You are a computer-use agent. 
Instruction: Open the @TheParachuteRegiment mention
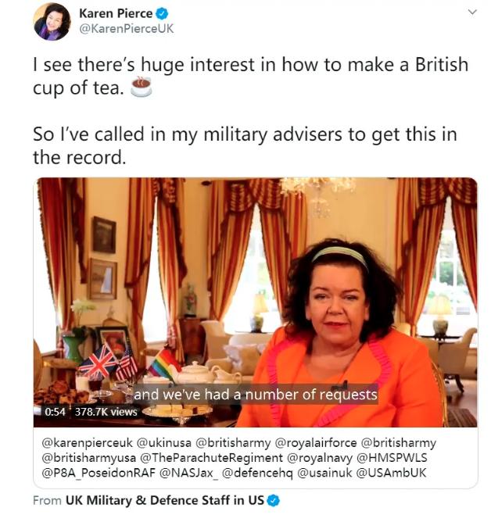click(211, 457)
